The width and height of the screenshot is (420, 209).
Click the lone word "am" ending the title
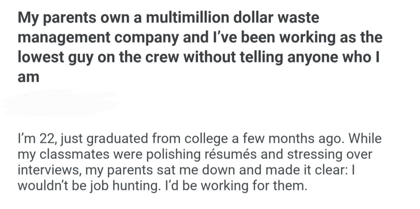pyautogui.click(x=28, y=76)
